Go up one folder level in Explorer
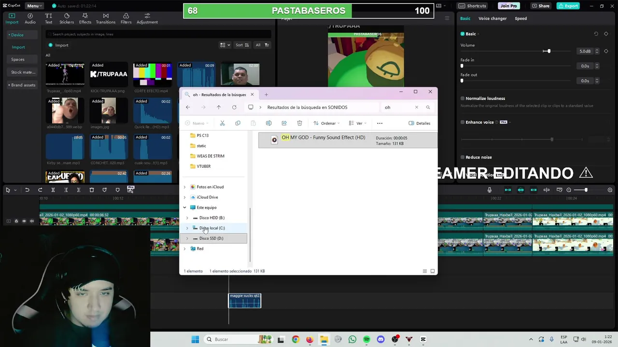This screenshot has width=618, height=347. point(219,107)
